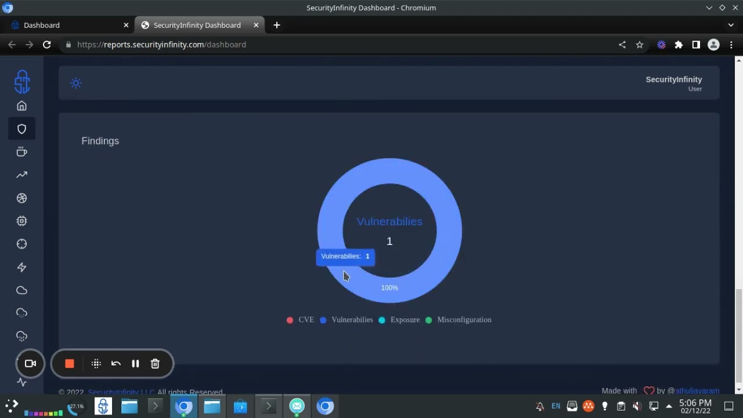Toggle the browser side panel
The image size is (743, 418).
coord(696,44)
